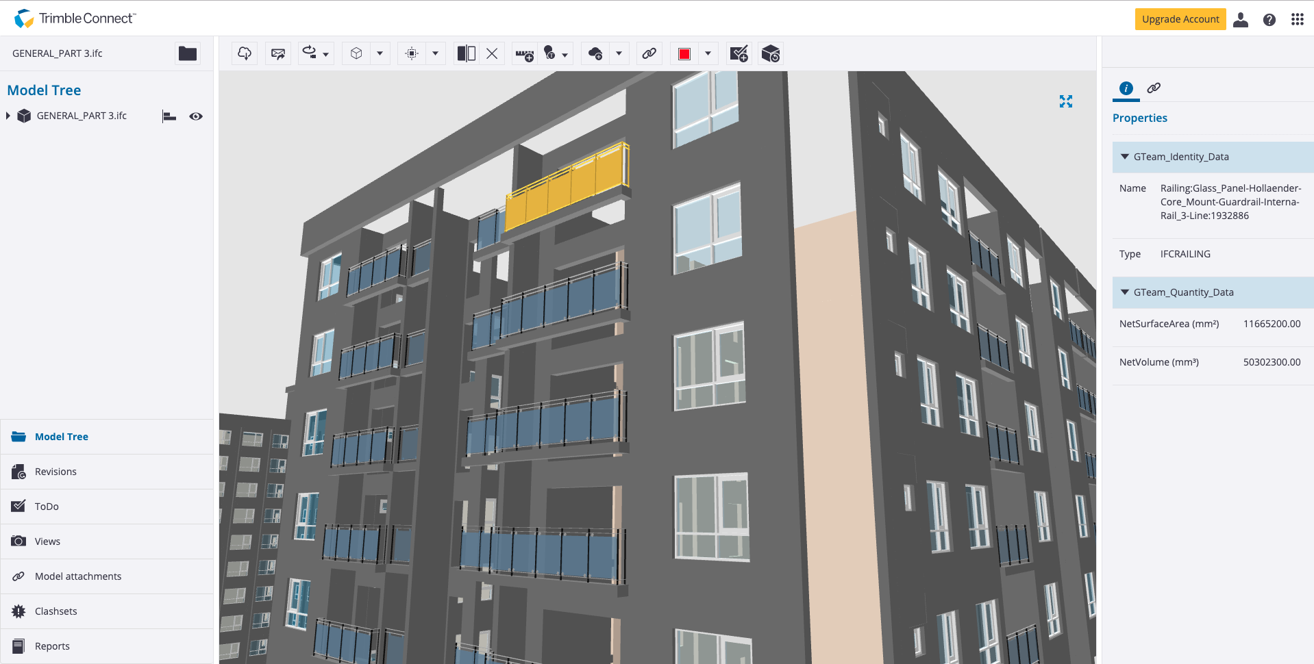Toggle visibility of GENERAL_PART 3.ifc model
The width and height of the screenshot is (1314, 664).
[x=196, y=116]
